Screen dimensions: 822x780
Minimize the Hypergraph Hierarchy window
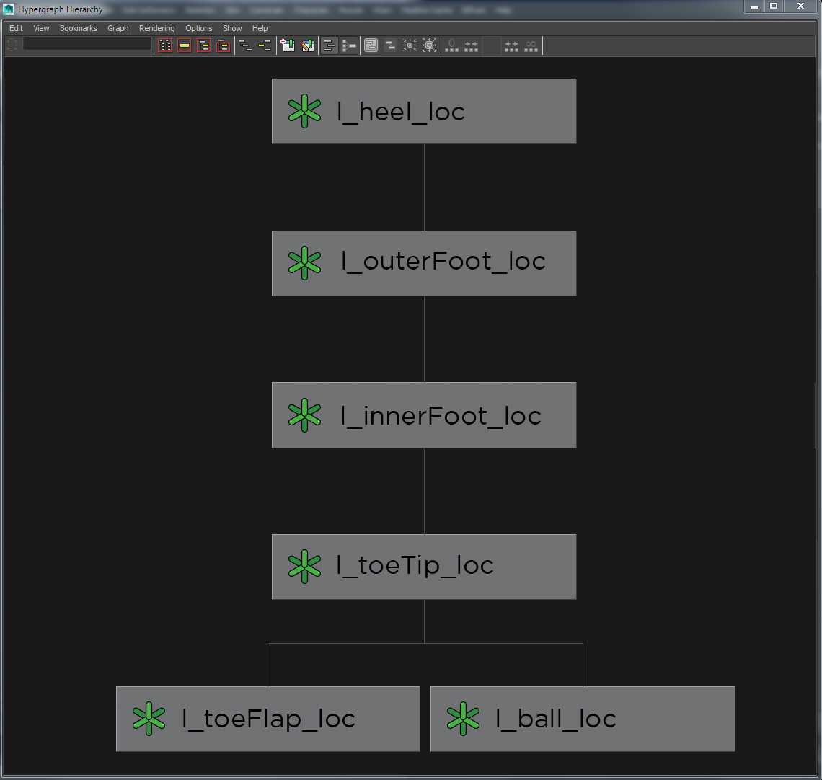(x=753, y=6)
